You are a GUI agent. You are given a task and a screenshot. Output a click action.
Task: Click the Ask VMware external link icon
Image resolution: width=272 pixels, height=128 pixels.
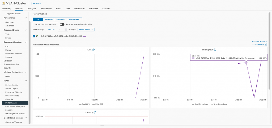click(x=266, y=45)
